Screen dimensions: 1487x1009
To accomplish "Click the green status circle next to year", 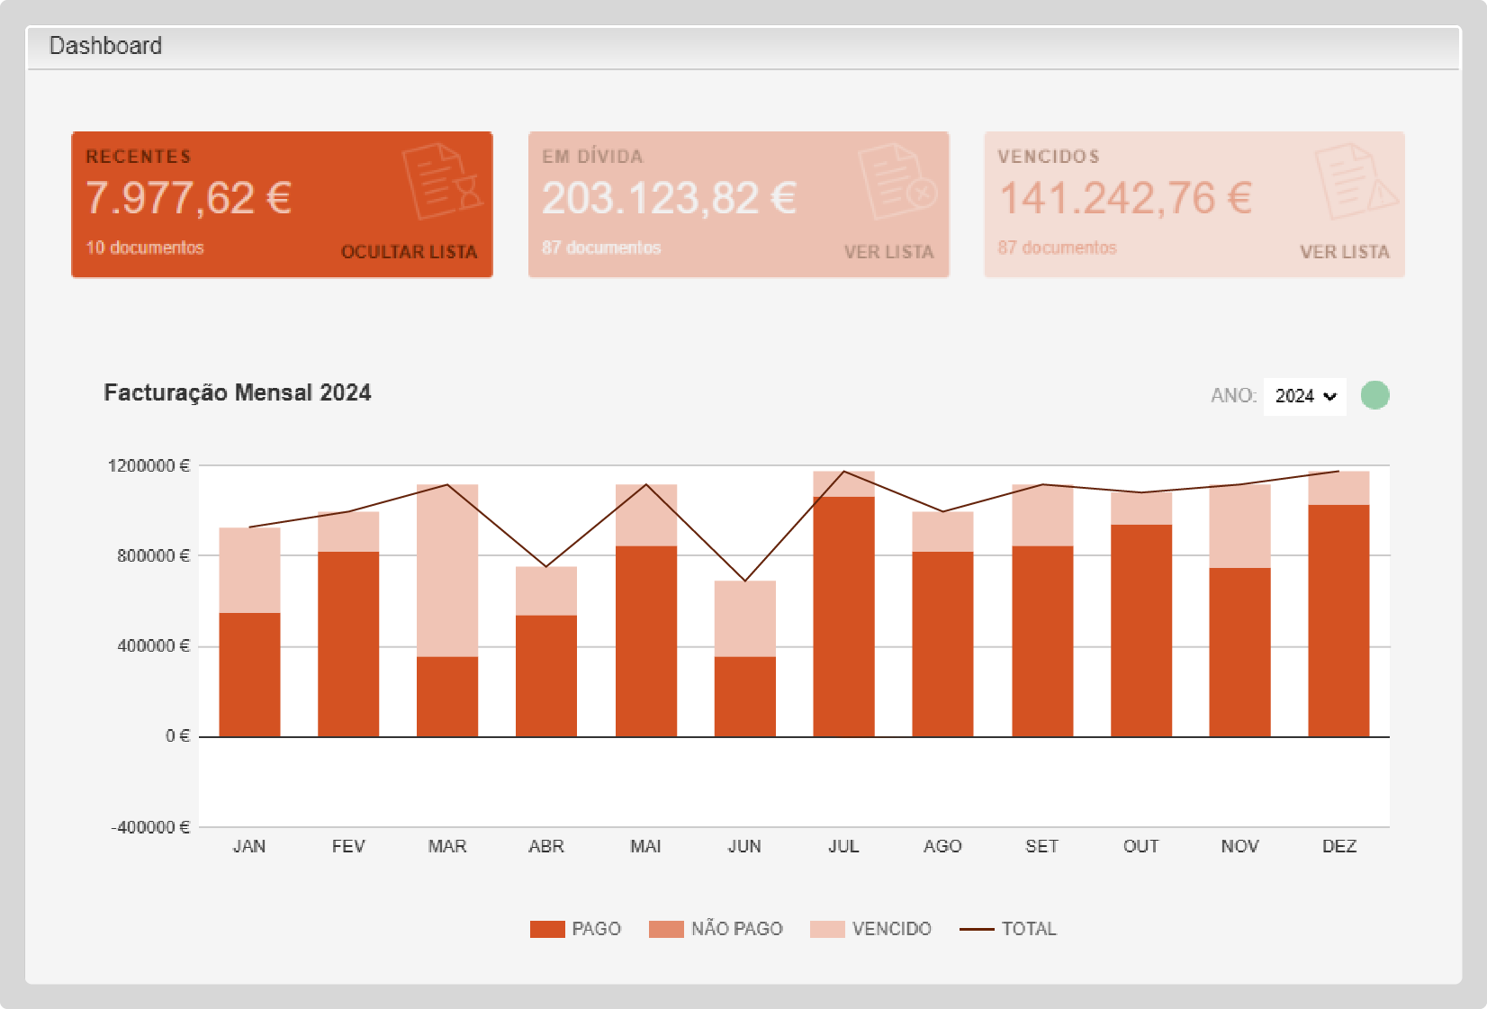I will click(x=1374, y=395).
